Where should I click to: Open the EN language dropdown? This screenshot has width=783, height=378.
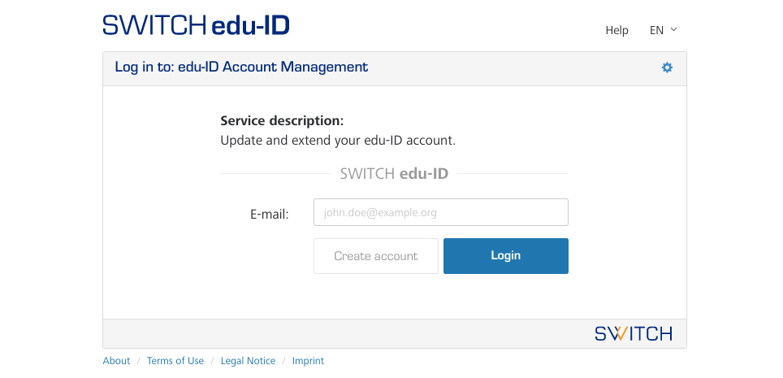tap(657, 30)
